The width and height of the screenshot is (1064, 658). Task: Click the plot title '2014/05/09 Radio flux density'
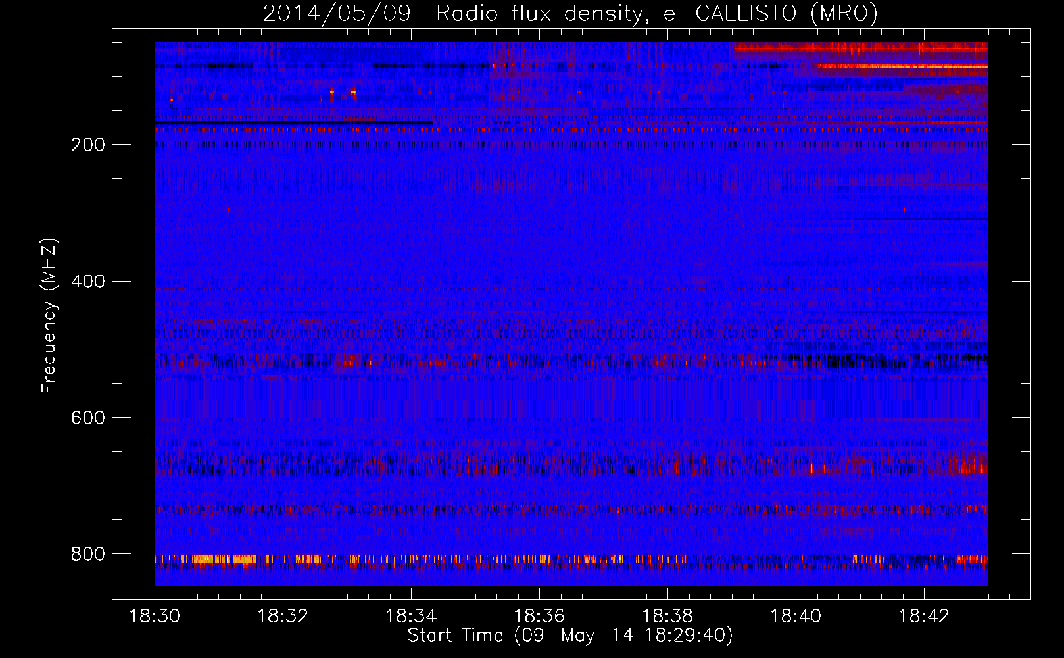point(570,14)
